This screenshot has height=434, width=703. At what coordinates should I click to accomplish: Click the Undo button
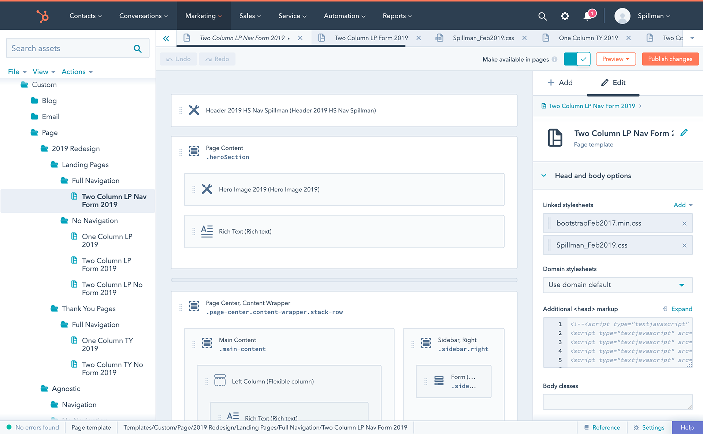pos(179,59)
